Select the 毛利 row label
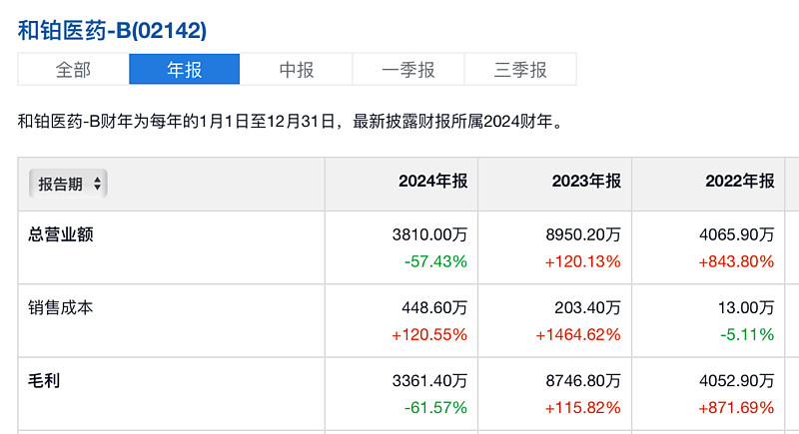This screenshot has width=799, height=434. pyautogui.click(x=44, y=382)
